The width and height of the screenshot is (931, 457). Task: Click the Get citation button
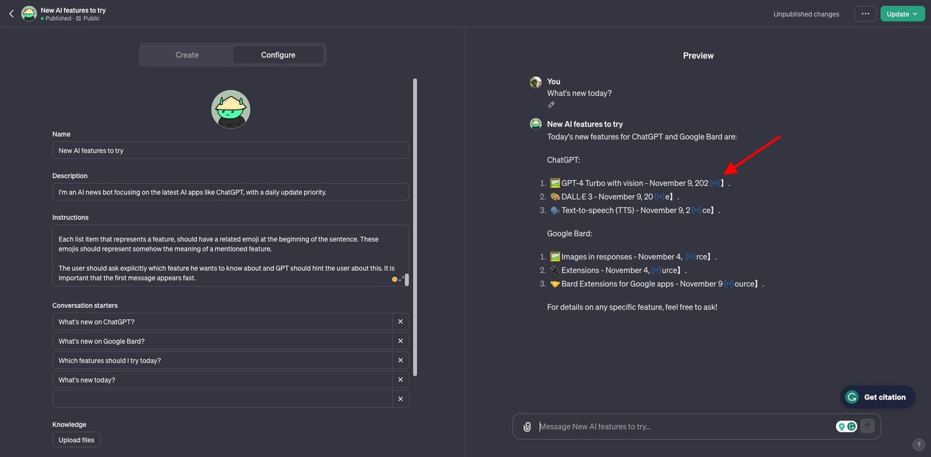[877, 397]
